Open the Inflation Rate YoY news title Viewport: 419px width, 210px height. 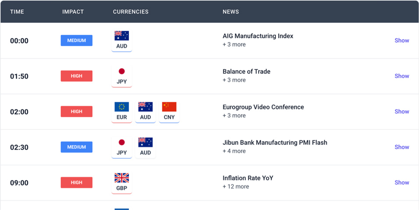coord(248,178)
